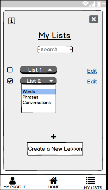108x190 pixels.
Task: Uncheck the List 2 checkbox
Action: [x=10, y=81]
